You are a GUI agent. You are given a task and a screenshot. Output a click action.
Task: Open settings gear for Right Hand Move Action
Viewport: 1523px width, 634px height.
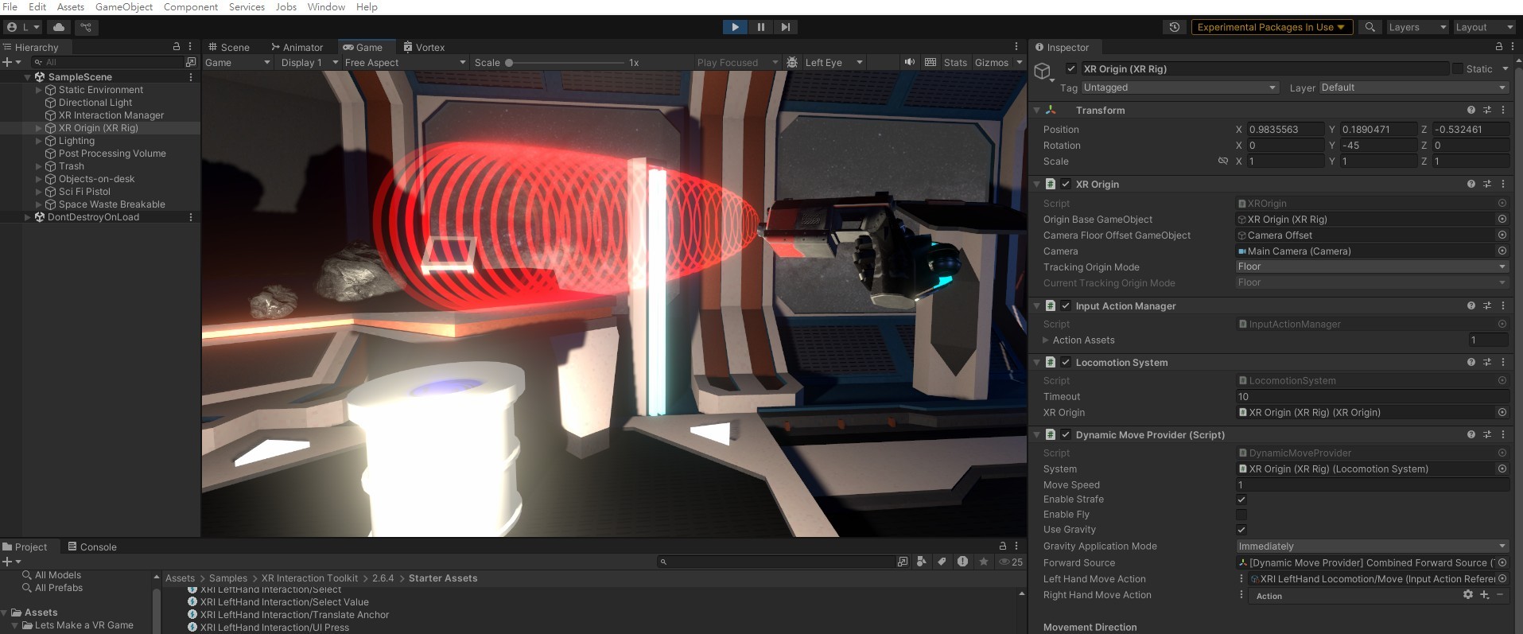click(1468, 595)
